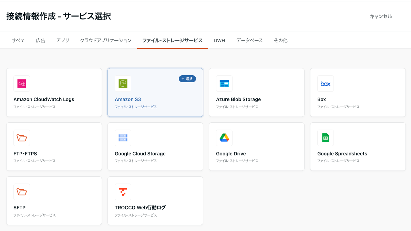The image size is (411, 231).
Task: Pick the Azure Blob Storage title
Action: click(x=238, y=99)
